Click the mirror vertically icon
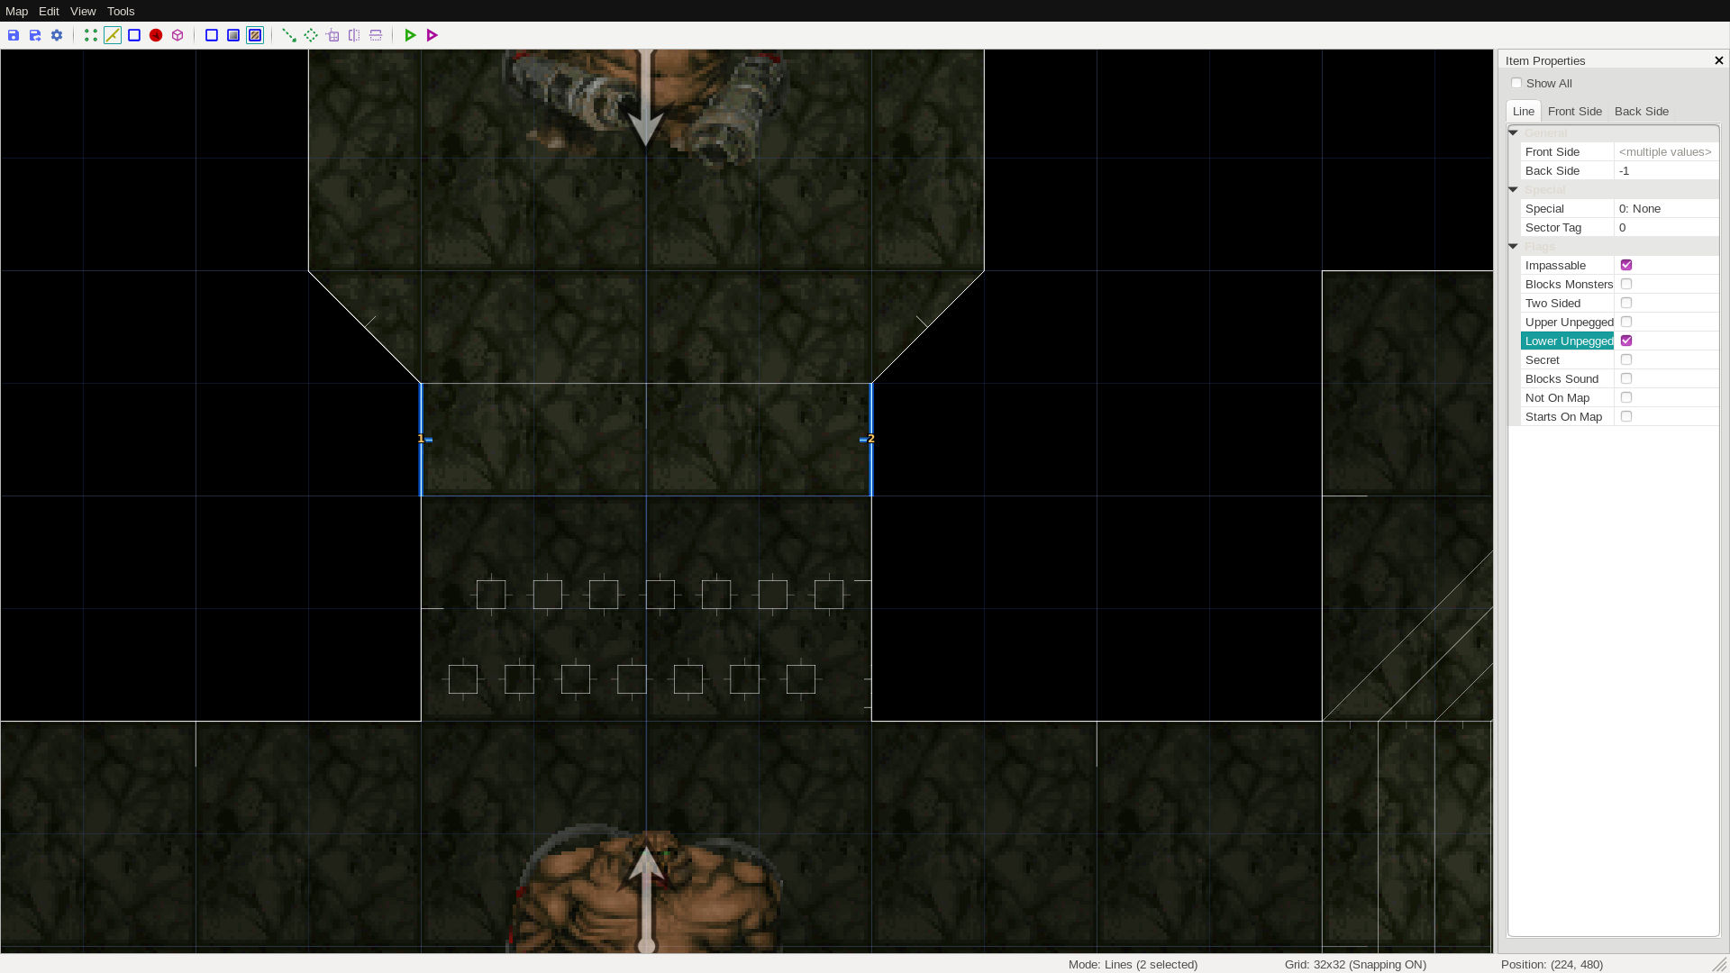This screenshot has width=1730, height=973. click(376, 35)
